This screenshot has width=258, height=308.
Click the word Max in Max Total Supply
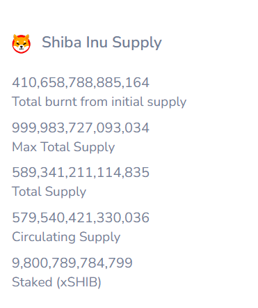pos(24,147)
